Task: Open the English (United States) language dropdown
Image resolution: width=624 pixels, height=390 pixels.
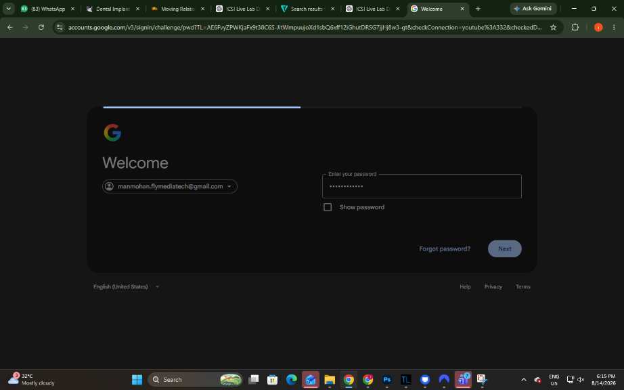Action: click(126, 286)
